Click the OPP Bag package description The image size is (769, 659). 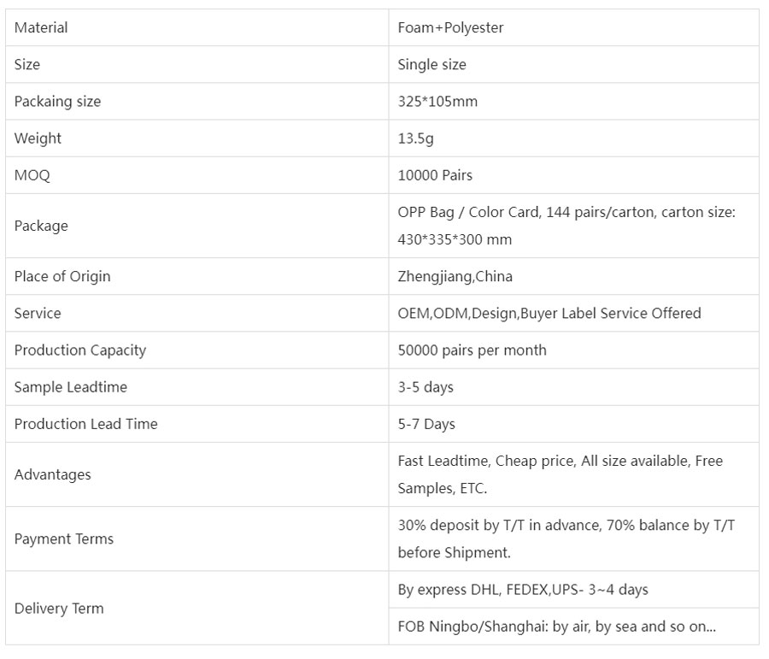(x=566, y=226)
